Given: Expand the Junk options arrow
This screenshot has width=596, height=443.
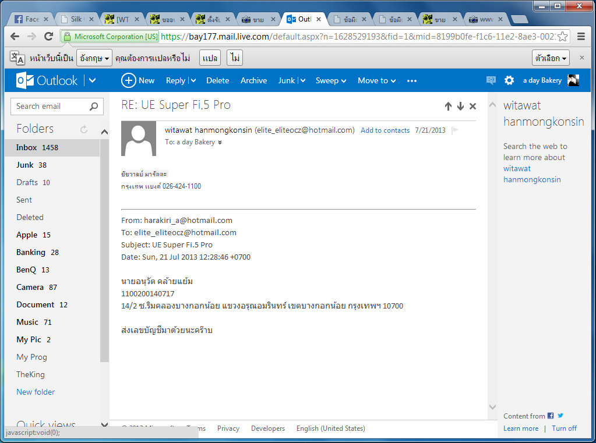Looking at the screenshot, I should 302,80.
